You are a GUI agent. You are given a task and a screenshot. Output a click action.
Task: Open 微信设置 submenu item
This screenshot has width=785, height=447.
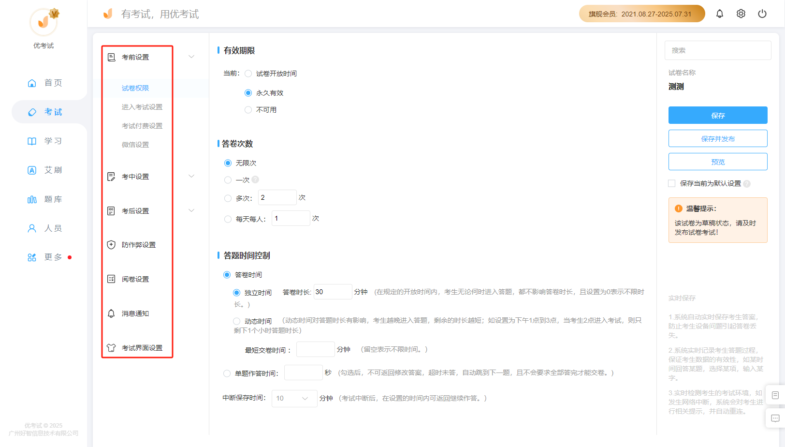(135, 145)
